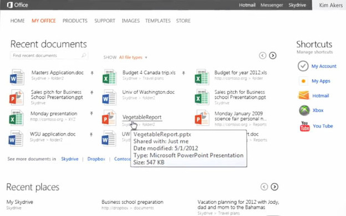Open Budget 4 Canada trip.xls file name

[149, 73]
